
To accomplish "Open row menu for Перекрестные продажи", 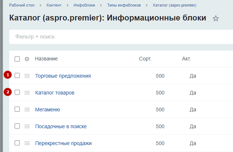I will coord(27,143).
